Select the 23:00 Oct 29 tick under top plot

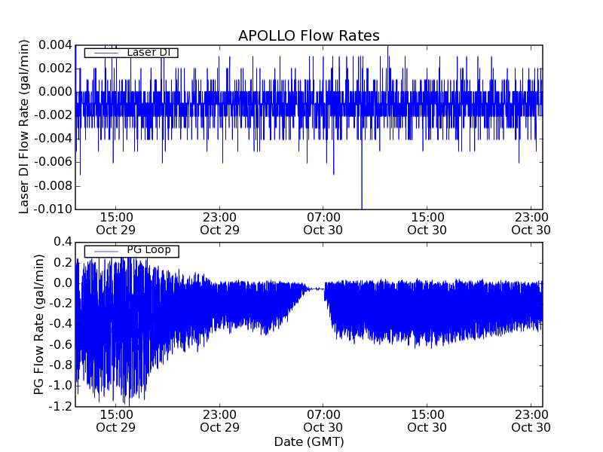tap(219, 224)
